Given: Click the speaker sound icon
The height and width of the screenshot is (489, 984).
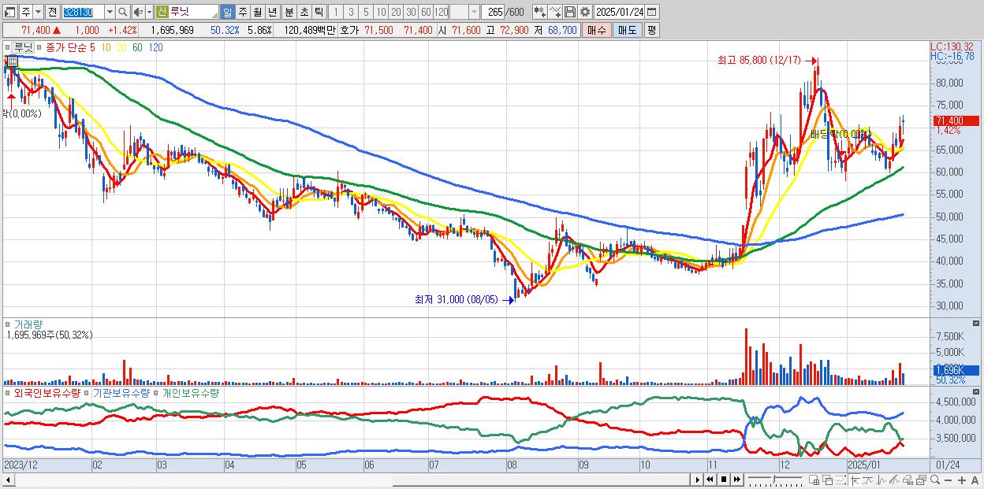Looking at the screenshot, I should [137, 13].
